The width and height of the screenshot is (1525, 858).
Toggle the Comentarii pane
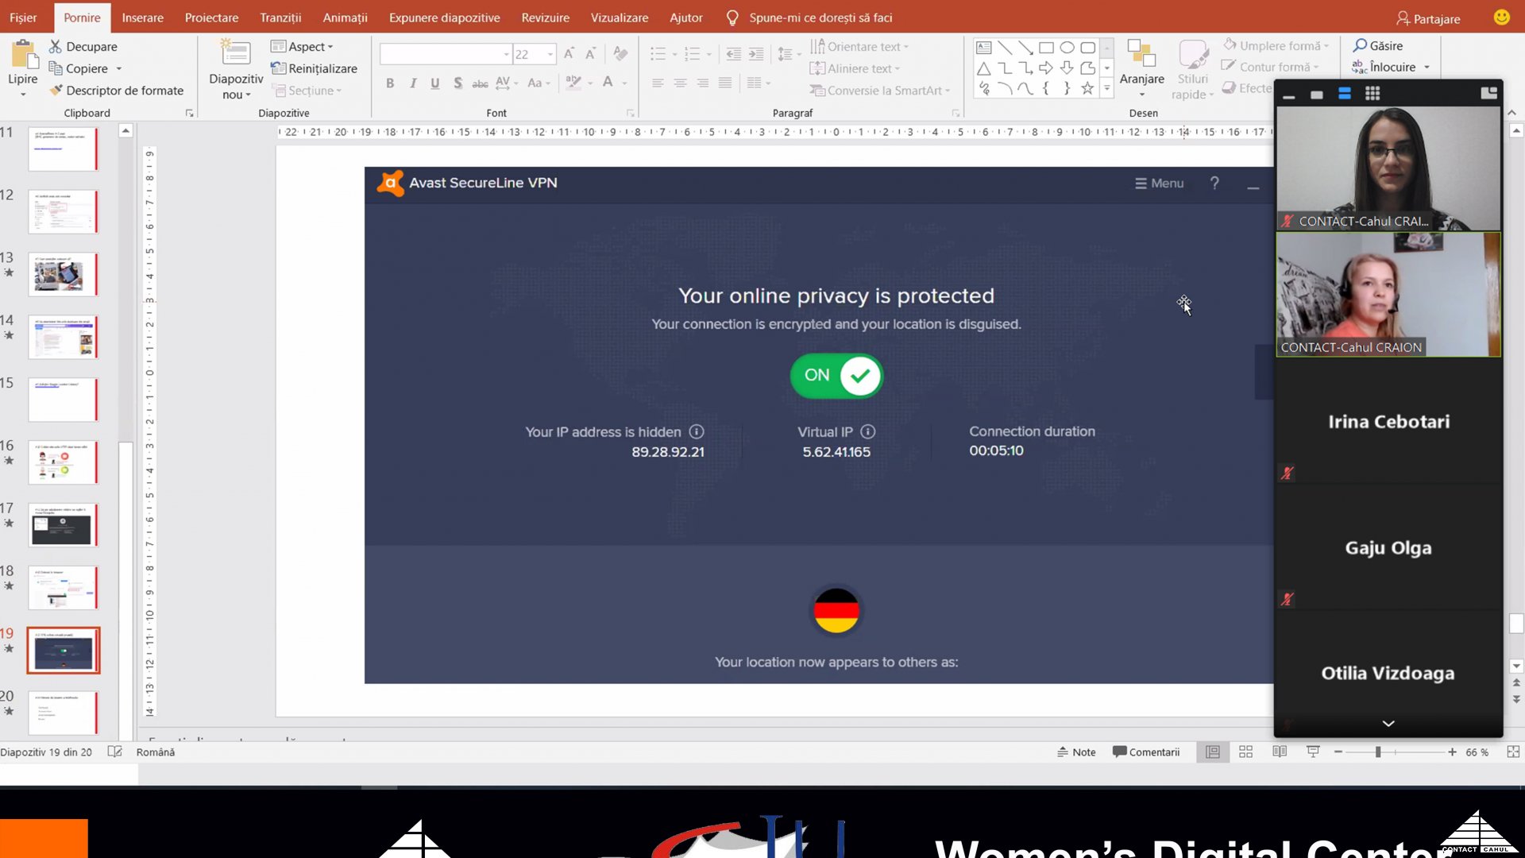(x=1146, y=752)
